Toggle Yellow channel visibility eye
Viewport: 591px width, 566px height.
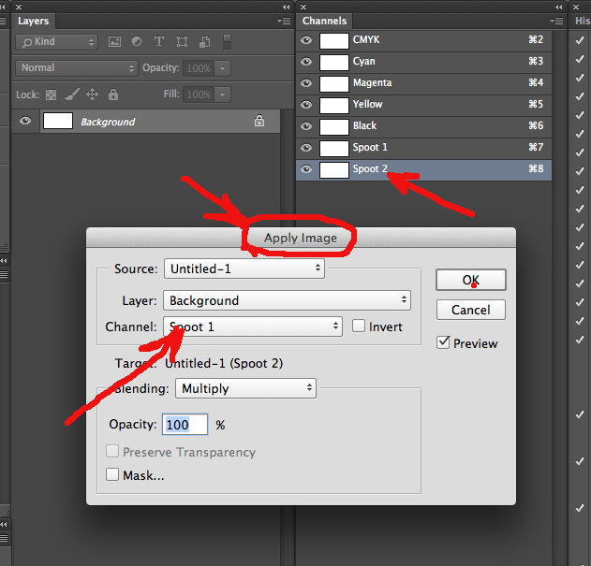pos(306,105)
